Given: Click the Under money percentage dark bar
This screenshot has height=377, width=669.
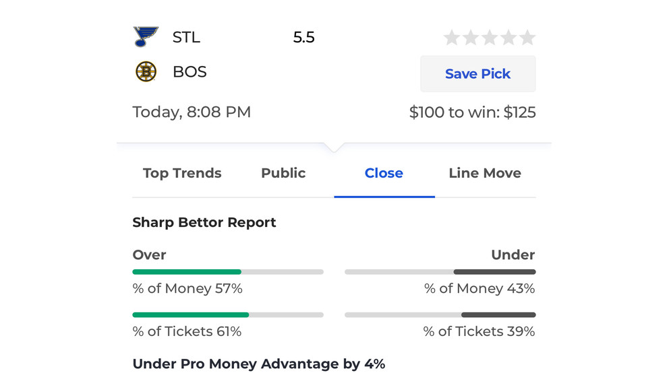Looking at the screenshot, I should point(495,272).
